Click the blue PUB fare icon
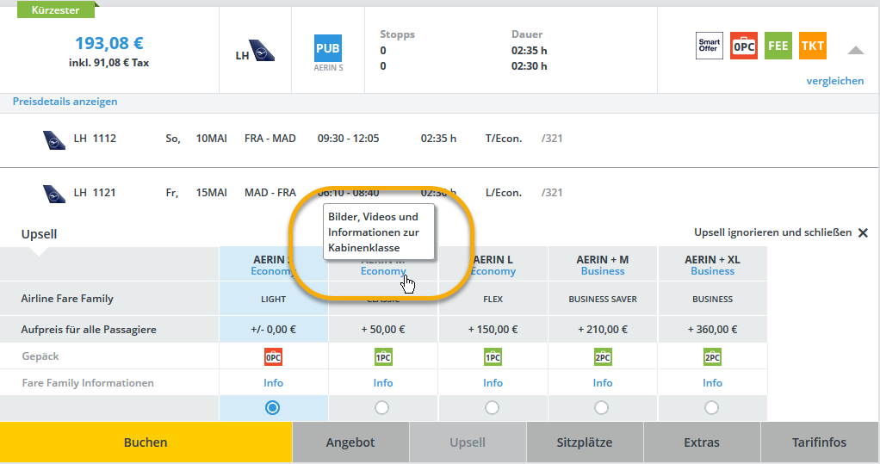Screen dimensions: 880x464 pyautogui.click(x=328, y=48)
